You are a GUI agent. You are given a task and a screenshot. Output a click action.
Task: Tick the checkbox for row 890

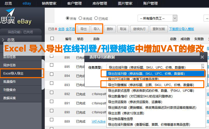pos(51,110)
